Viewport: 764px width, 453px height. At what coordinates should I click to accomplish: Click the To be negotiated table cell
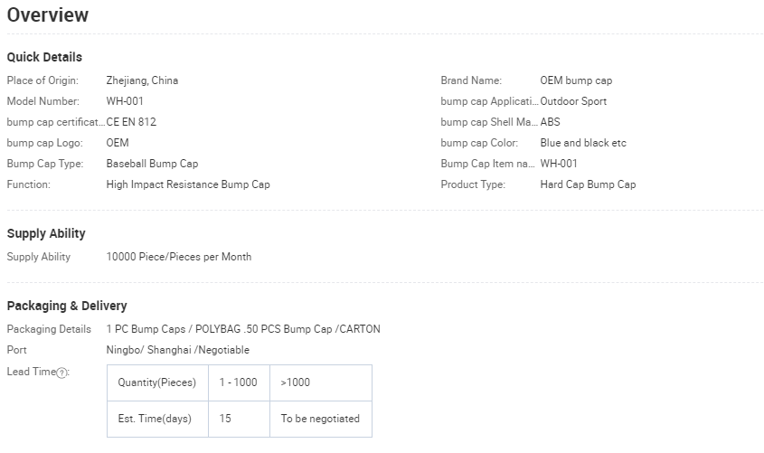click(320, 419)
